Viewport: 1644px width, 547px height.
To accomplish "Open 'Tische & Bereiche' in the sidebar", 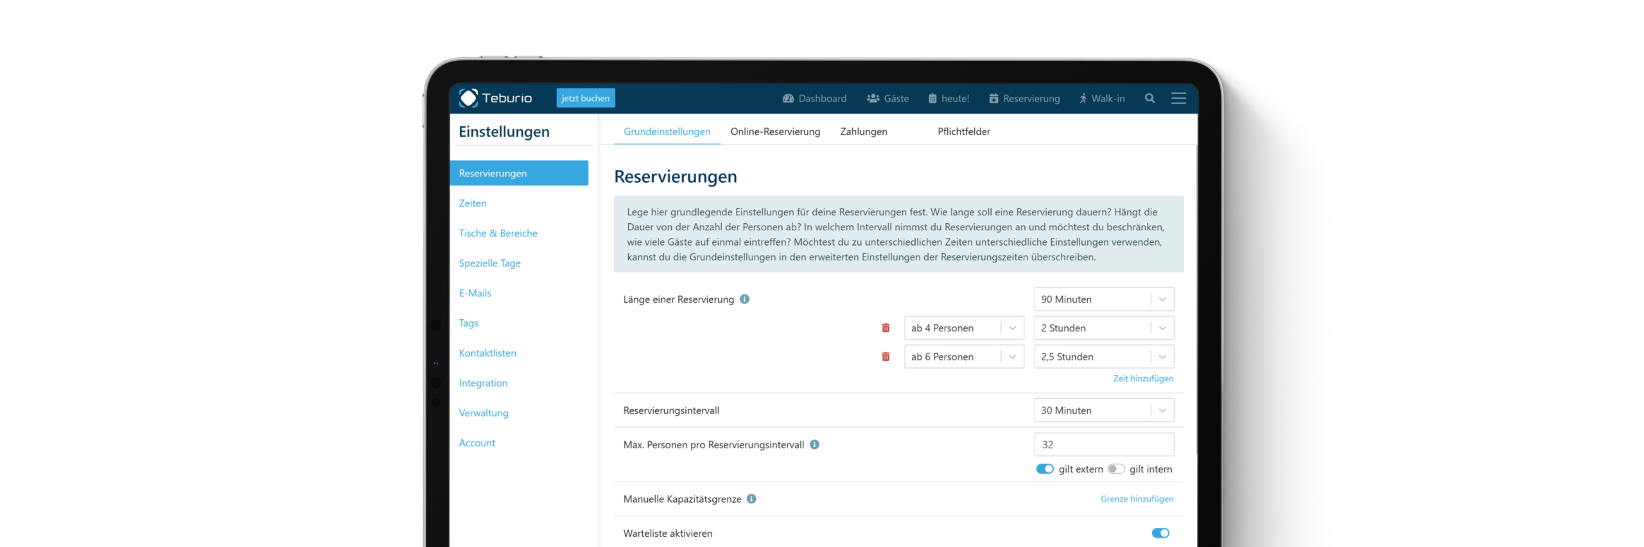I will pyautogui.click(x=498, y=233).
